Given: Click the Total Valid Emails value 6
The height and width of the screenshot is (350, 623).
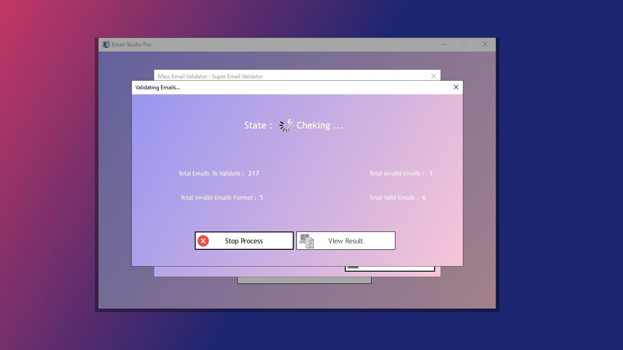Looking at the screenshot, I should [424, 197].
